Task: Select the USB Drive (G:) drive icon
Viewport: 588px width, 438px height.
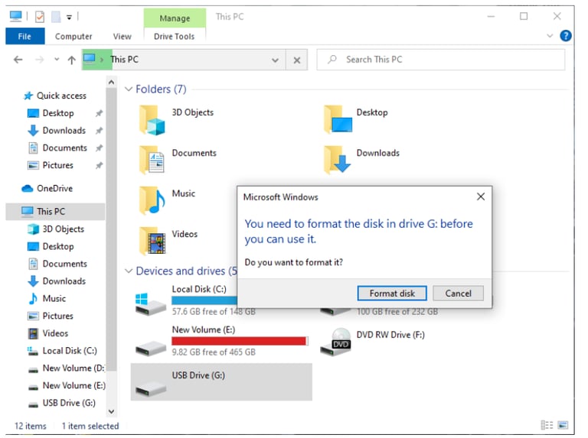Action: click(150, 389)
